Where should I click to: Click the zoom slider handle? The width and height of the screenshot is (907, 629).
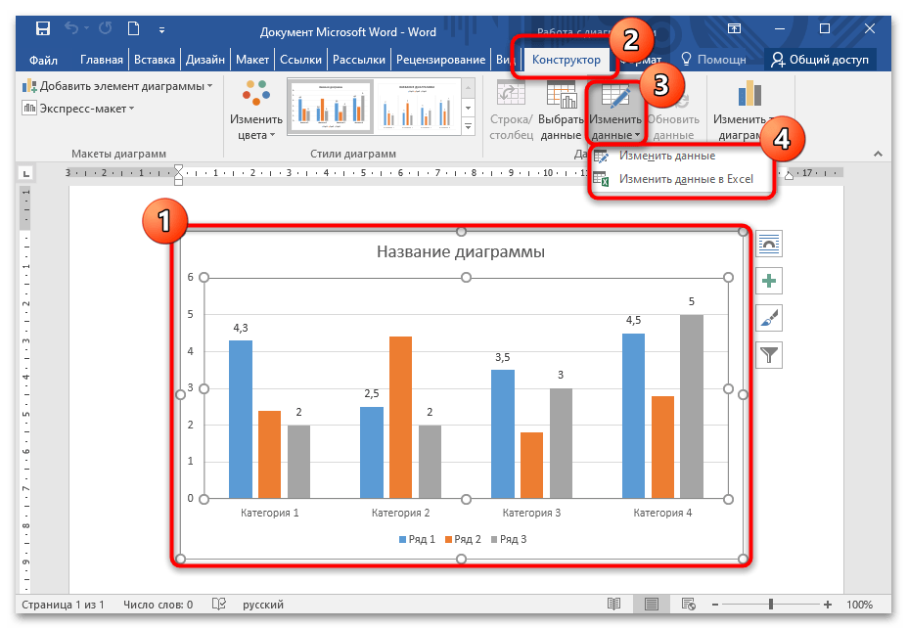771,605
